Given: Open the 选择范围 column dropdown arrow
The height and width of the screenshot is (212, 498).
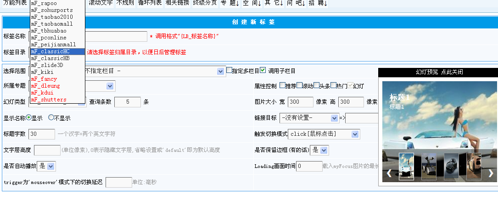Looking at the screenshot, I should (x=220, y=72).
